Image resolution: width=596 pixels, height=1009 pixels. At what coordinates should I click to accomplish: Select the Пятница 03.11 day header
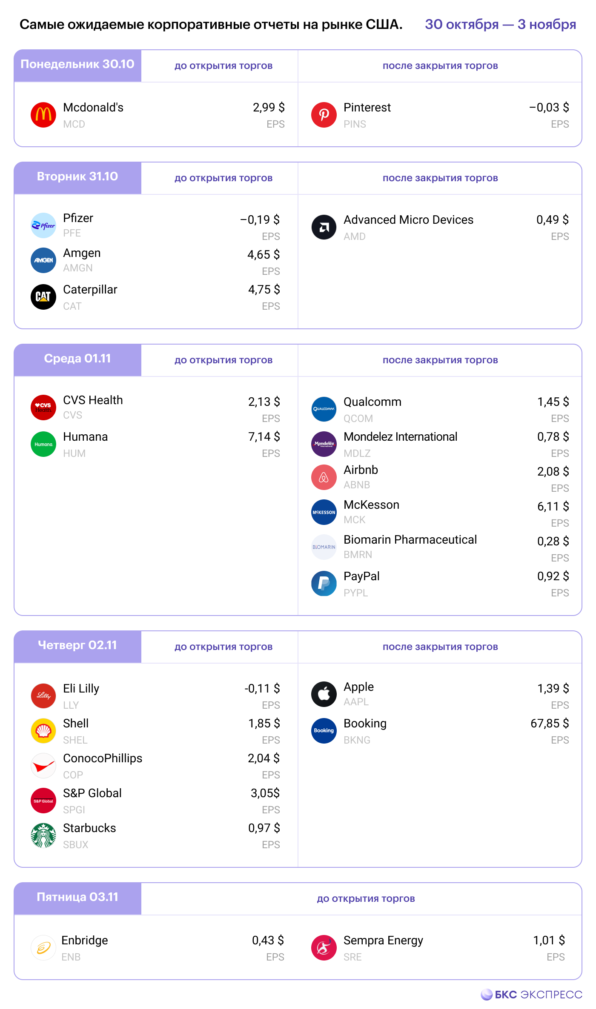pos(77,898)
